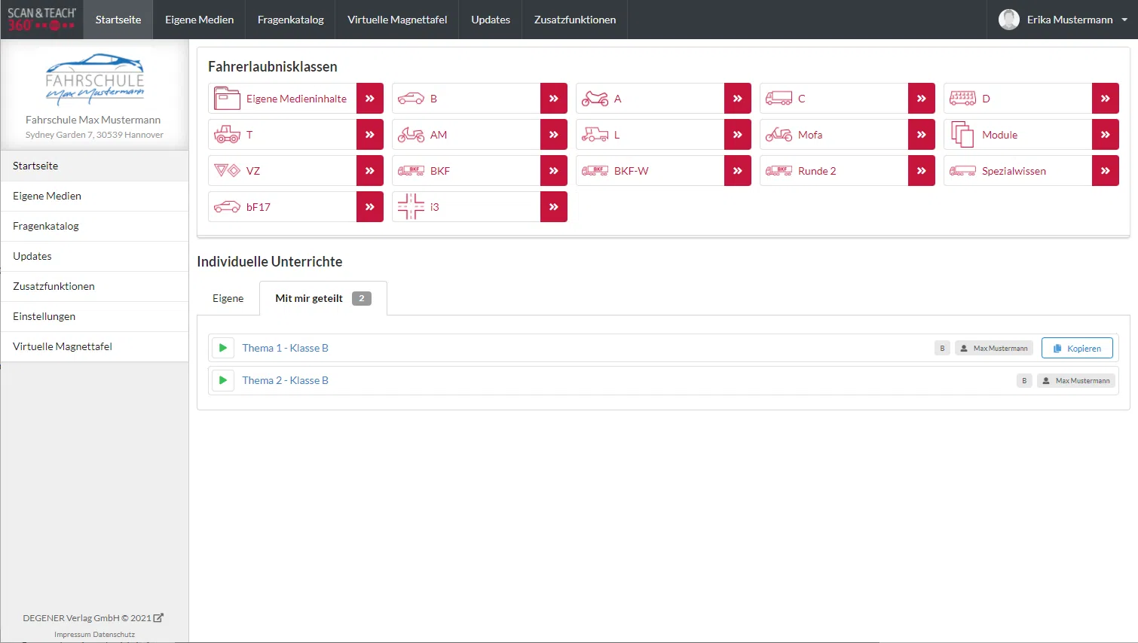The width and height of the screenshot is (1138, 643).
Task: Click the tractor icon for class T
Action: point(227,135)
